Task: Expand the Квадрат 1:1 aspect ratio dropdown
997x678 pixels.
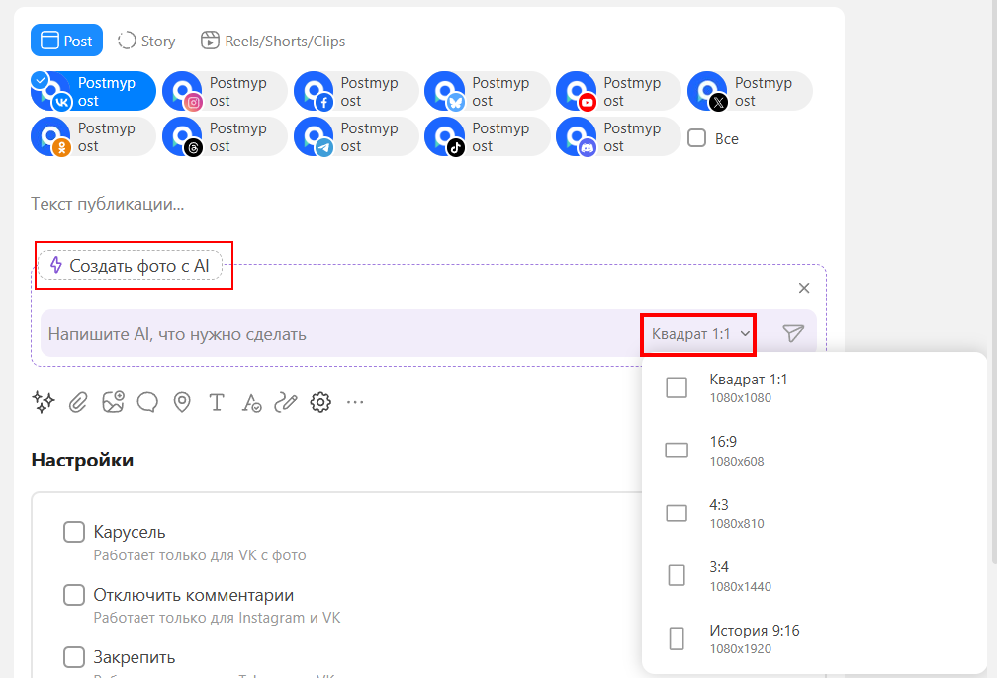Action: [699, 334]
